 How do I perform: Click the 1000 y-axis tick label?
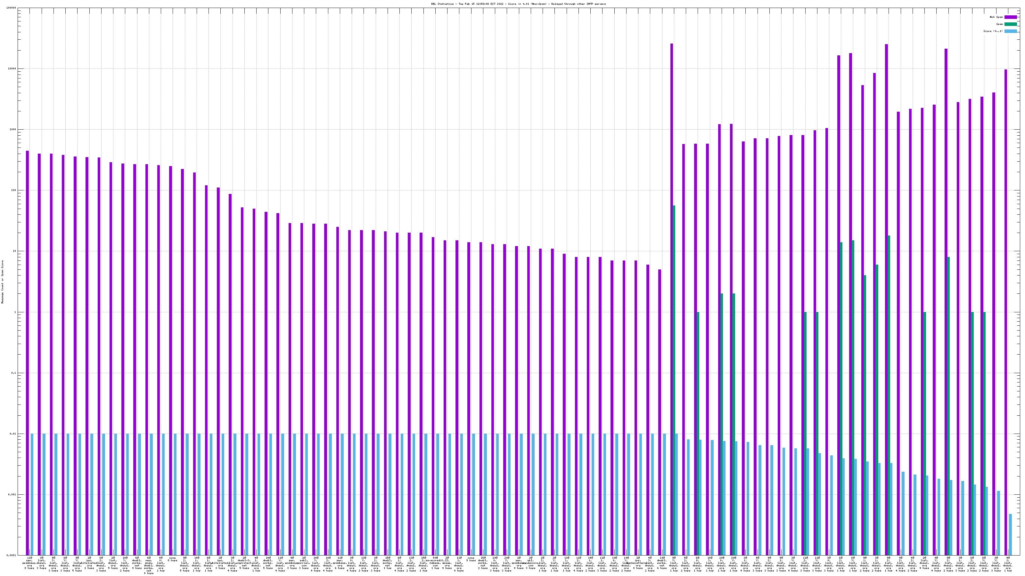tap(13, 130)
